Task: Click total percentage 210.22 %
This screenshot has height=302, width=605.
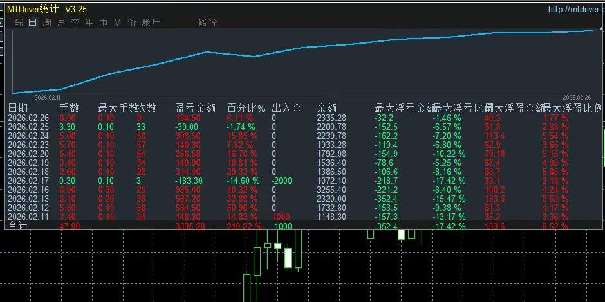Action: [x=244, y=226]
